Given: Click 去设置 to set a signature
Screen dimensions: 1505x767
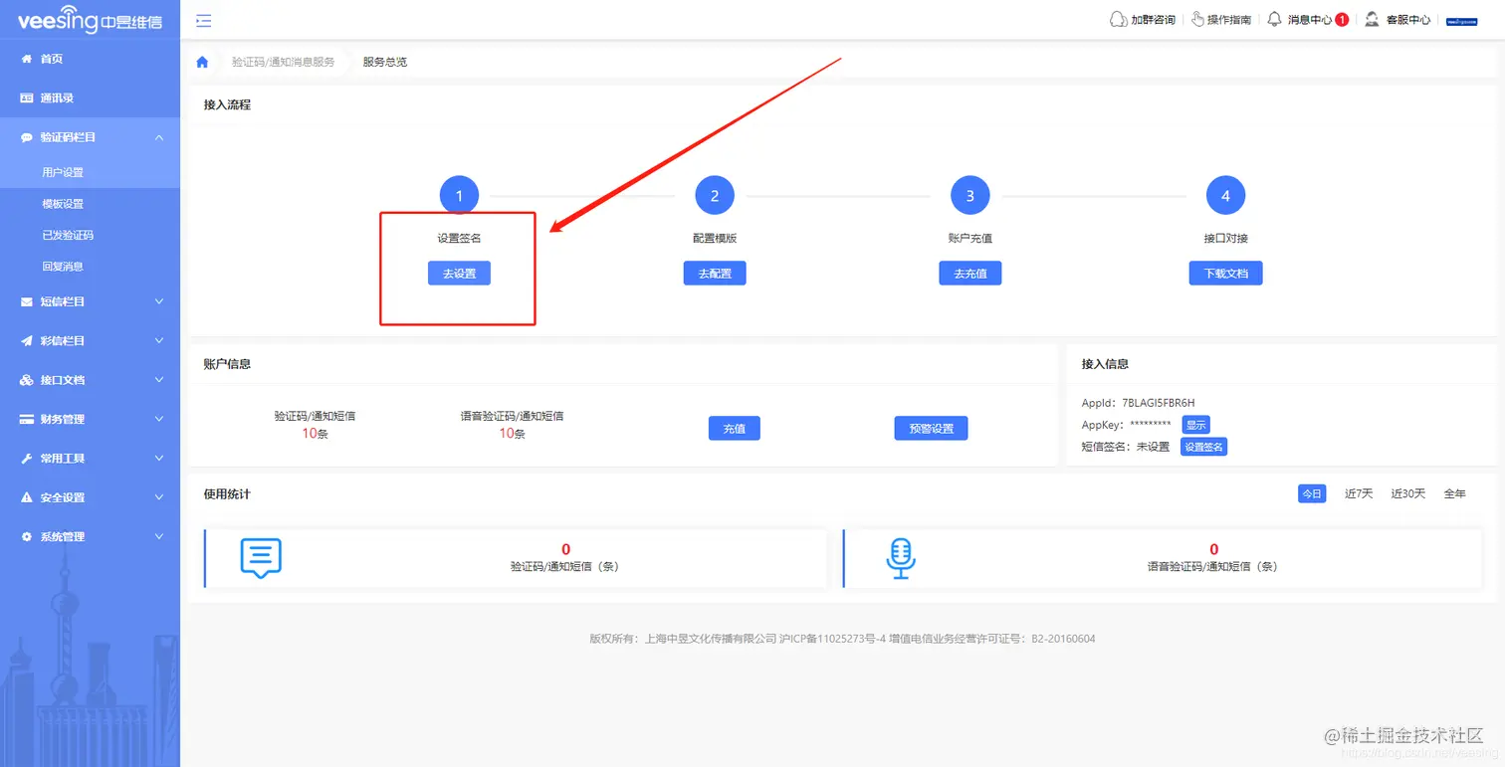Looking at the screenshot, I should 459,273.
